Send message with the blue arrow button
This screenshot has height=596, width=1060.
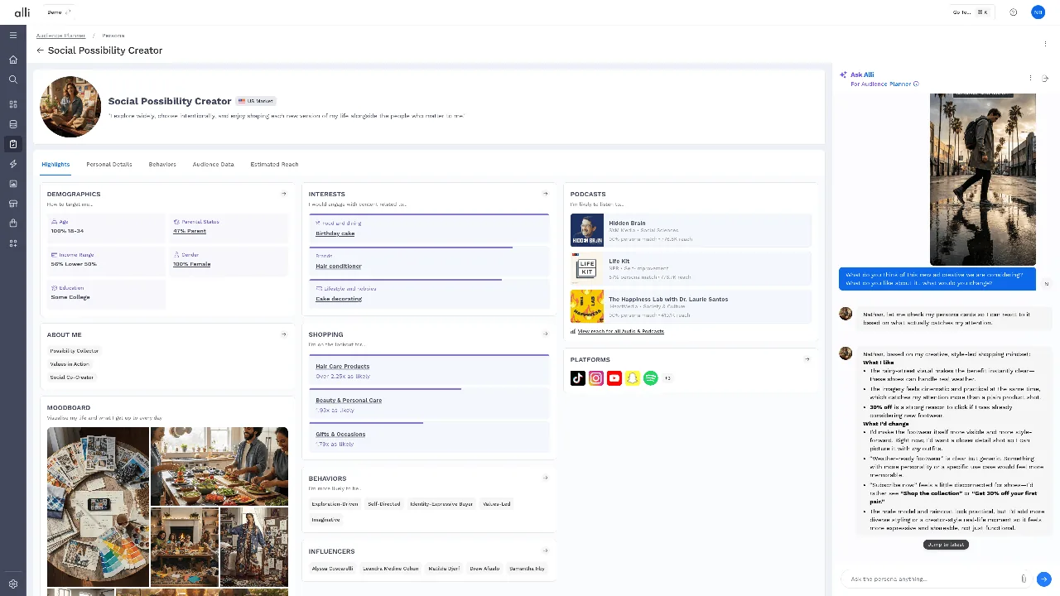tap(1043, 579)
